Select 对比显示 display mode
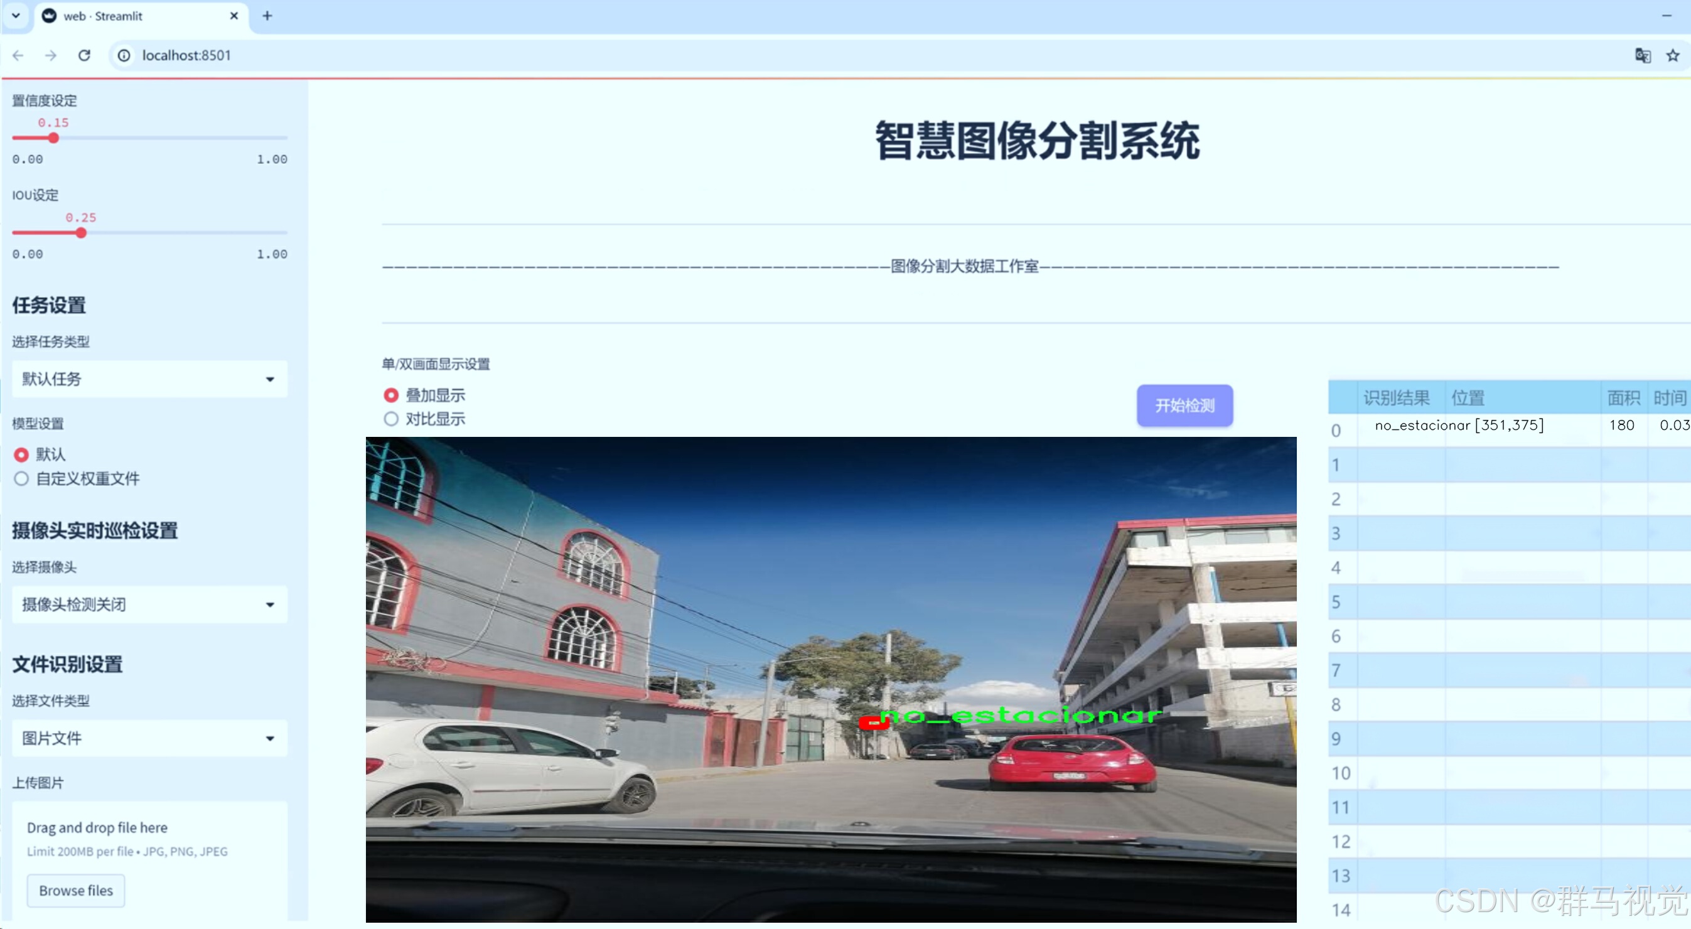Screen dimensions: 1691x929 tap(391, 419)
